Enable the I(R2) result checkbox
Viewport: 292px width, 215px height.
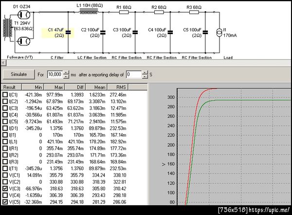point(5,155)
